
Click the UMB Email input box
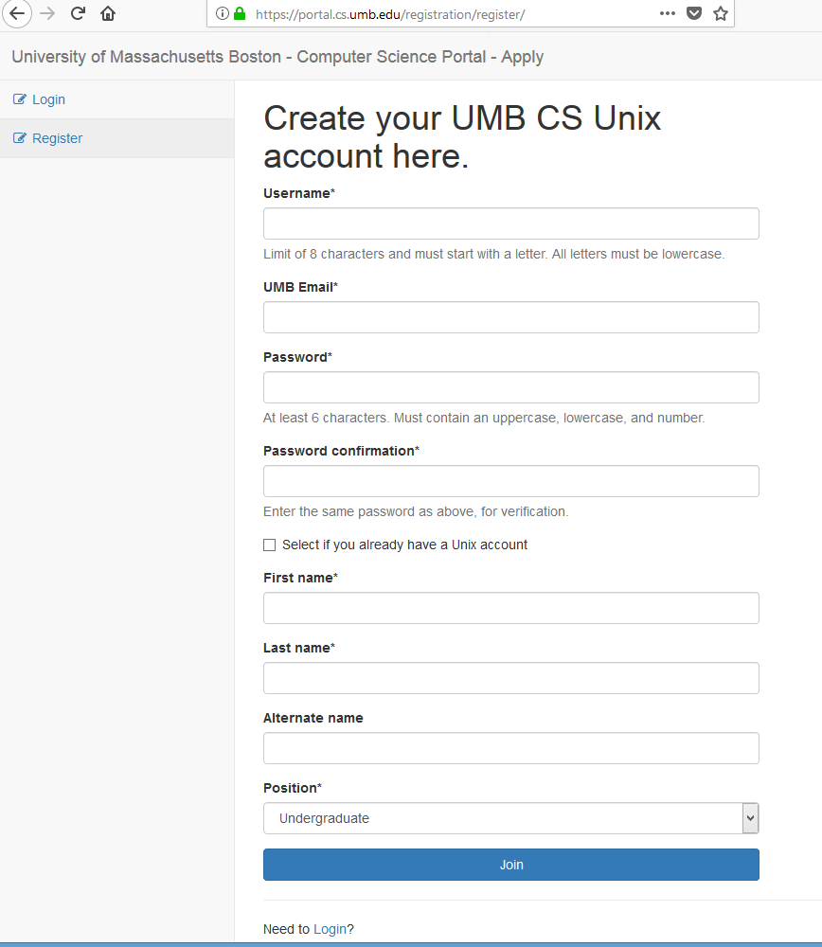[510, 316]
